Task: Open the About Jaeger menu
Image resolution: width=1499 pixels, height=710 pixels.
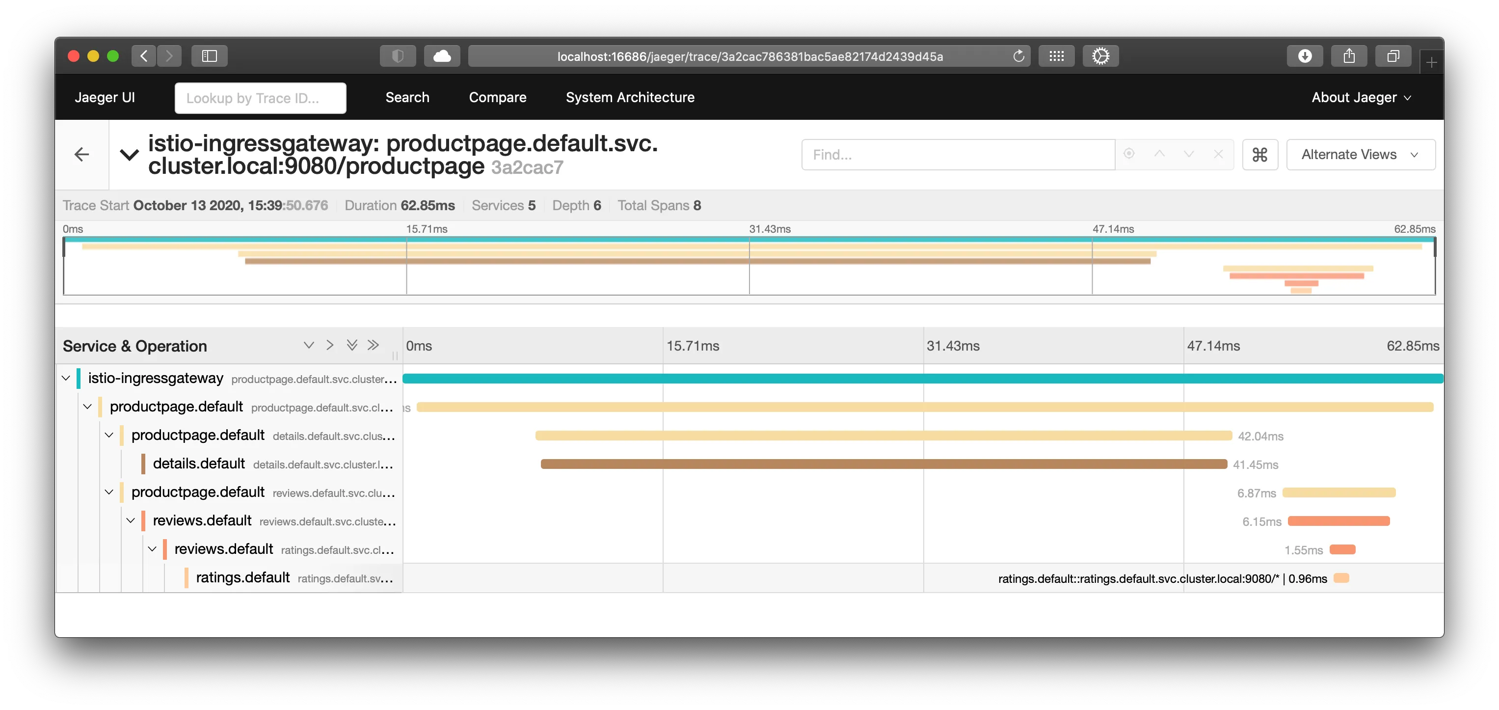Action: [x=1361, y=98]
